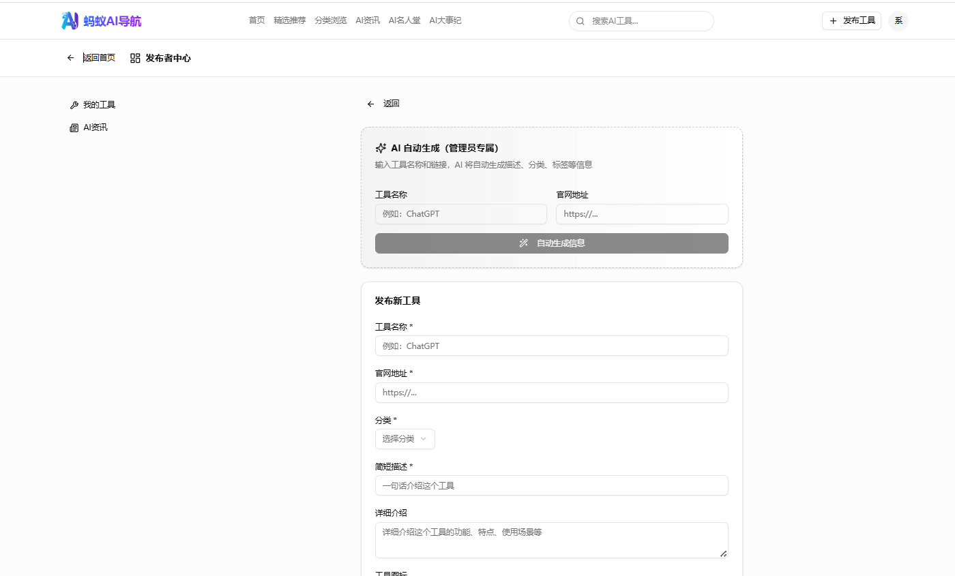Select the wrench icon beside 我的工具
The height and width of the screenshot is (576, 955).
74,104
